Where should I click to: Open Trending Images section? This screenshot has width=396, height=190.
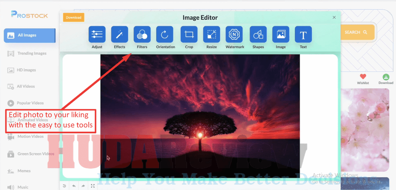pos(27,53)
